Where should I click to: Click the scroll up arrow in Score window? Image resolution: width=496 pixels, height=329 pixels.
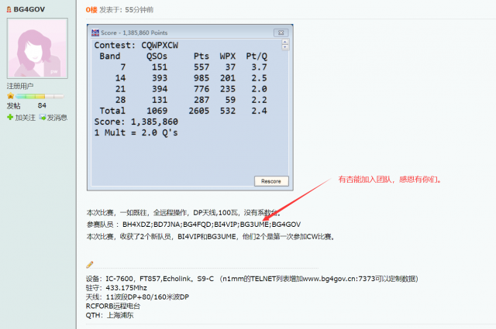pos(285,42)
